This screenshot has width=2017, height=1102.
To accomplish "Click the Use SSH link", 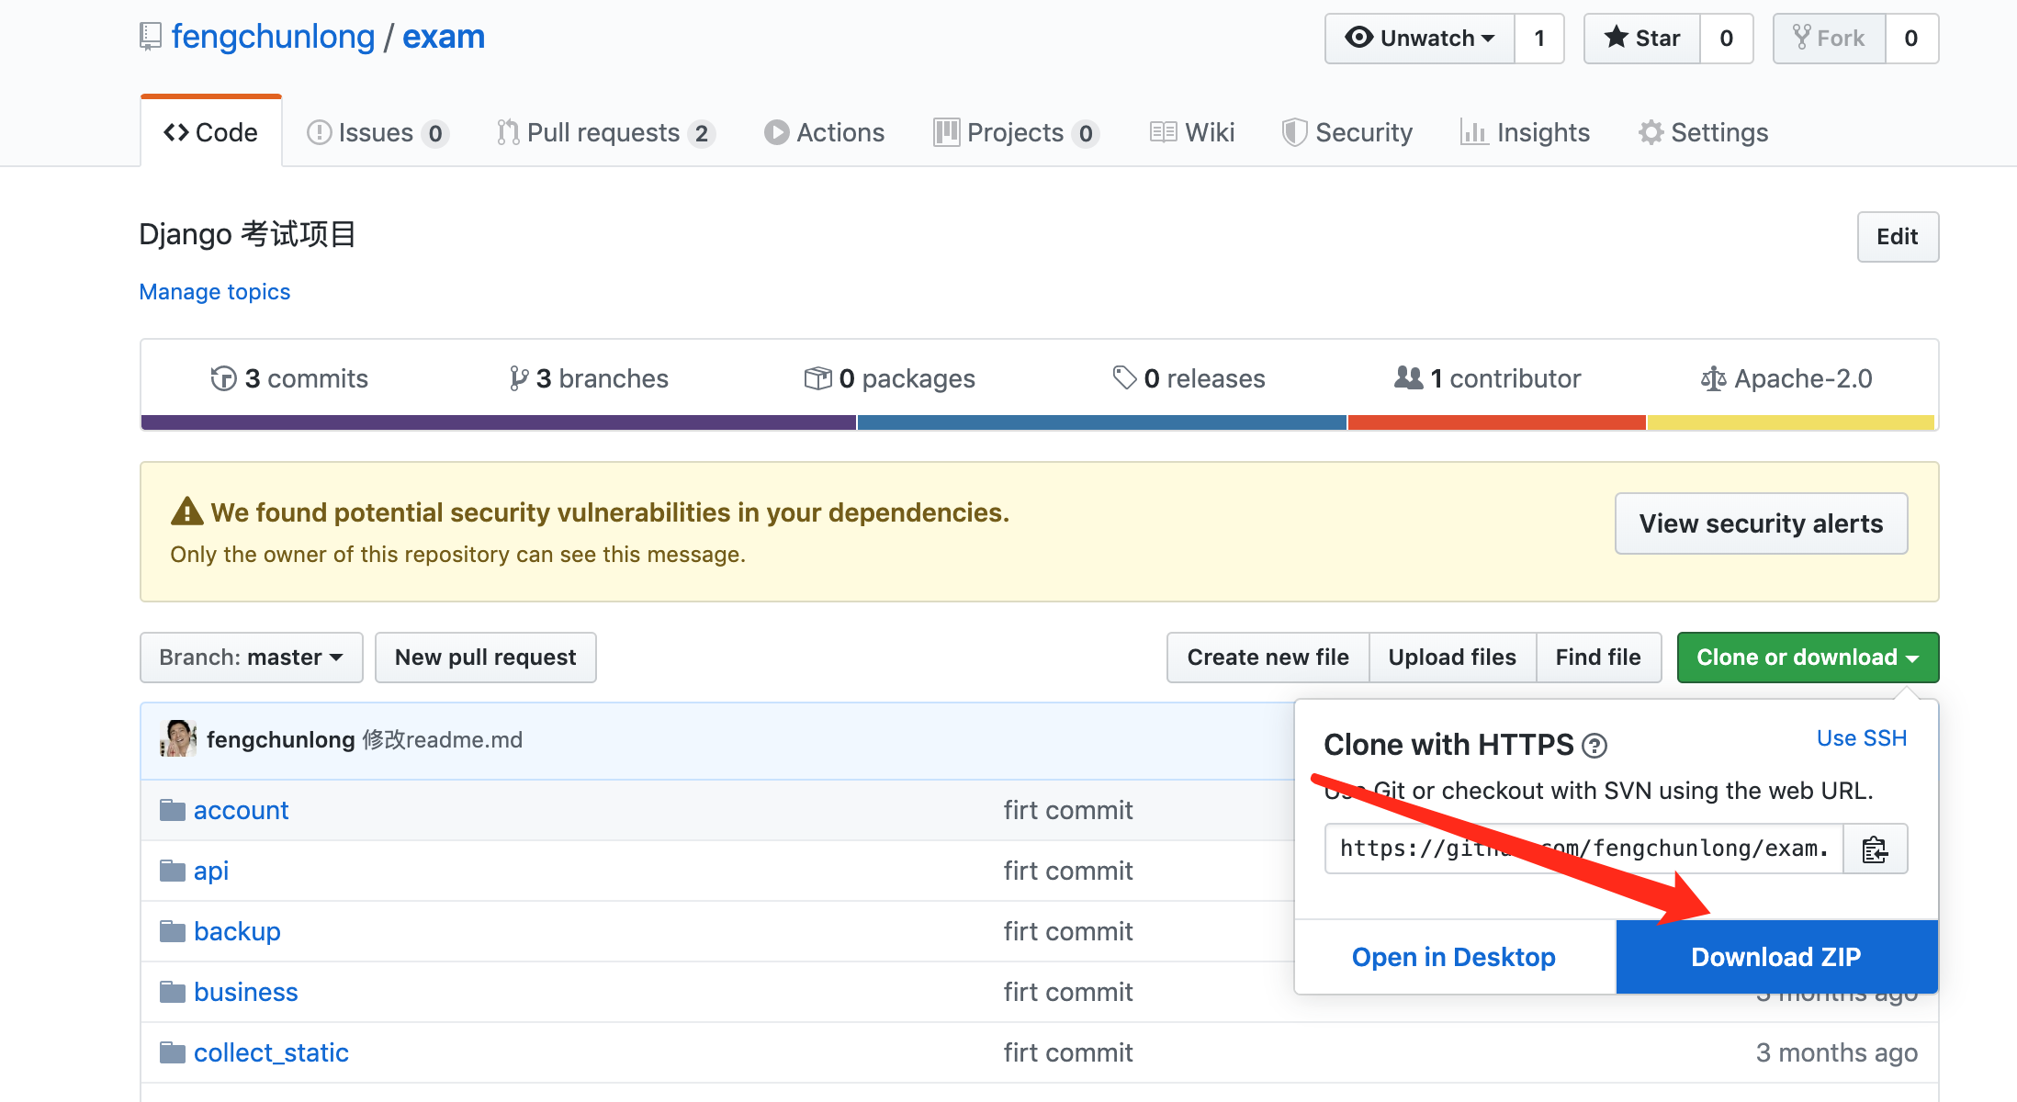I will pos(1862,738).
